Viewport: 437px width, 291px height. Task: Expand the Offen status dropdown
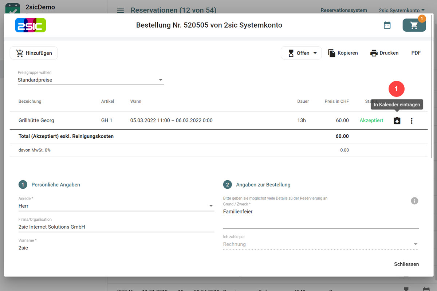pos(301,53)
